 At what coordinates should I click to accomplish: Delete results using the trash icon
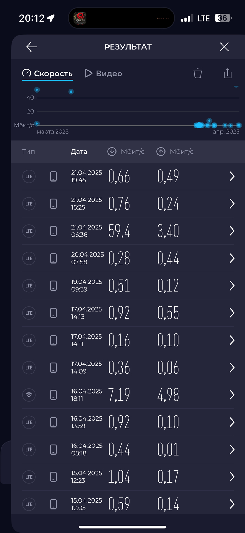point(198,74)
